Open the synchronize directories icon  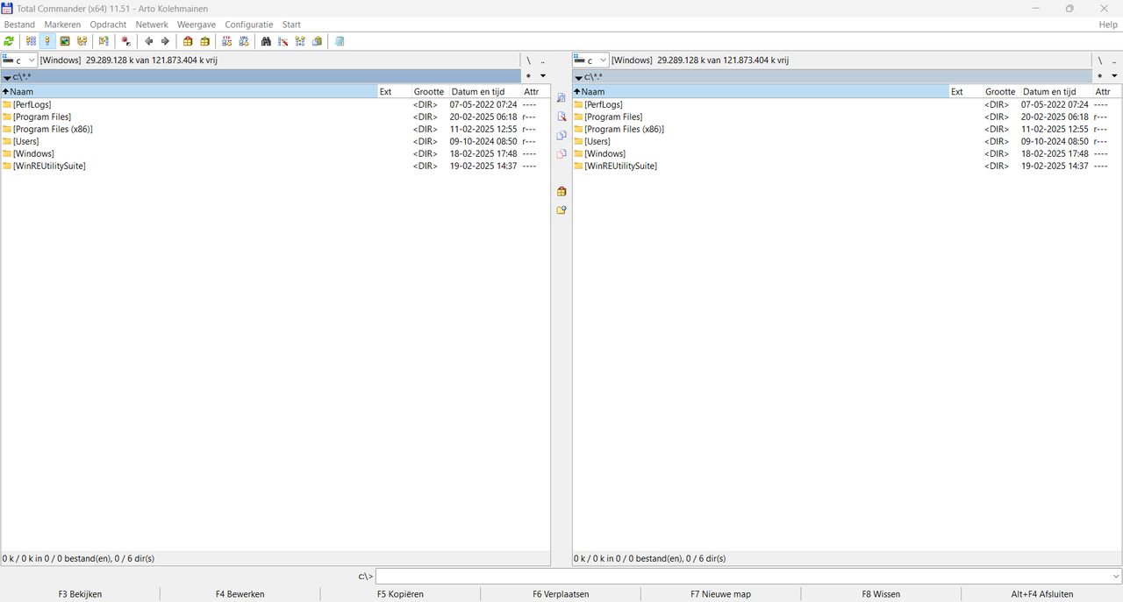(300, 41)
